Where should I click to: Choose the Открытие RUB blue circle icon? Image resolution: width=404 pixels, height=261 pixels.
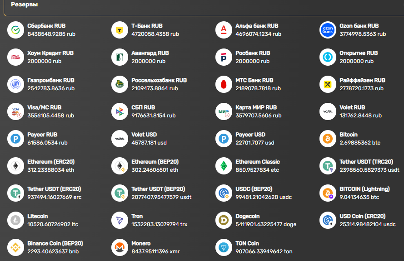pyautogui.click(x=328, y=57)
